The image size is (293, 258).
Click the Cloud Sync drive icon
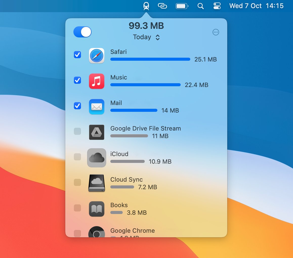tap(97, 183)
